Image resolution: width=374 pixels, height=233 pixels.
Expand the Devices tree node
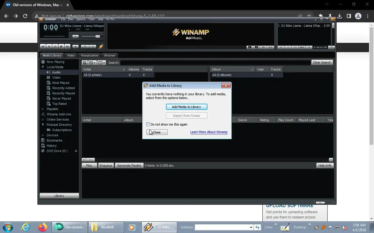click(x=43, y=135)
